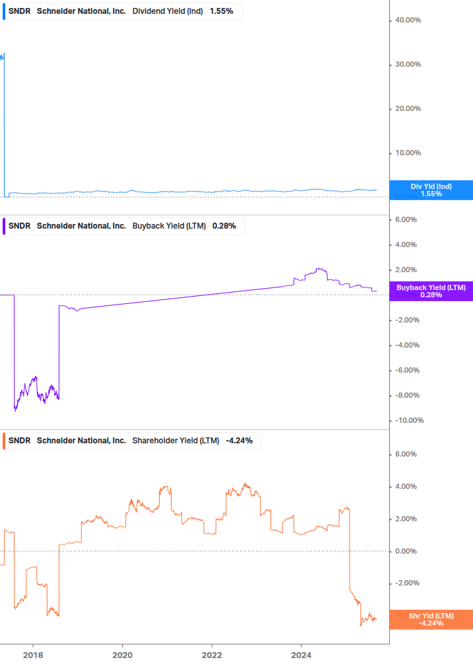Click the Dividend Yield (Ind) legend label
This screenshot has height=664, width=473.
click(x=168, y=11)
